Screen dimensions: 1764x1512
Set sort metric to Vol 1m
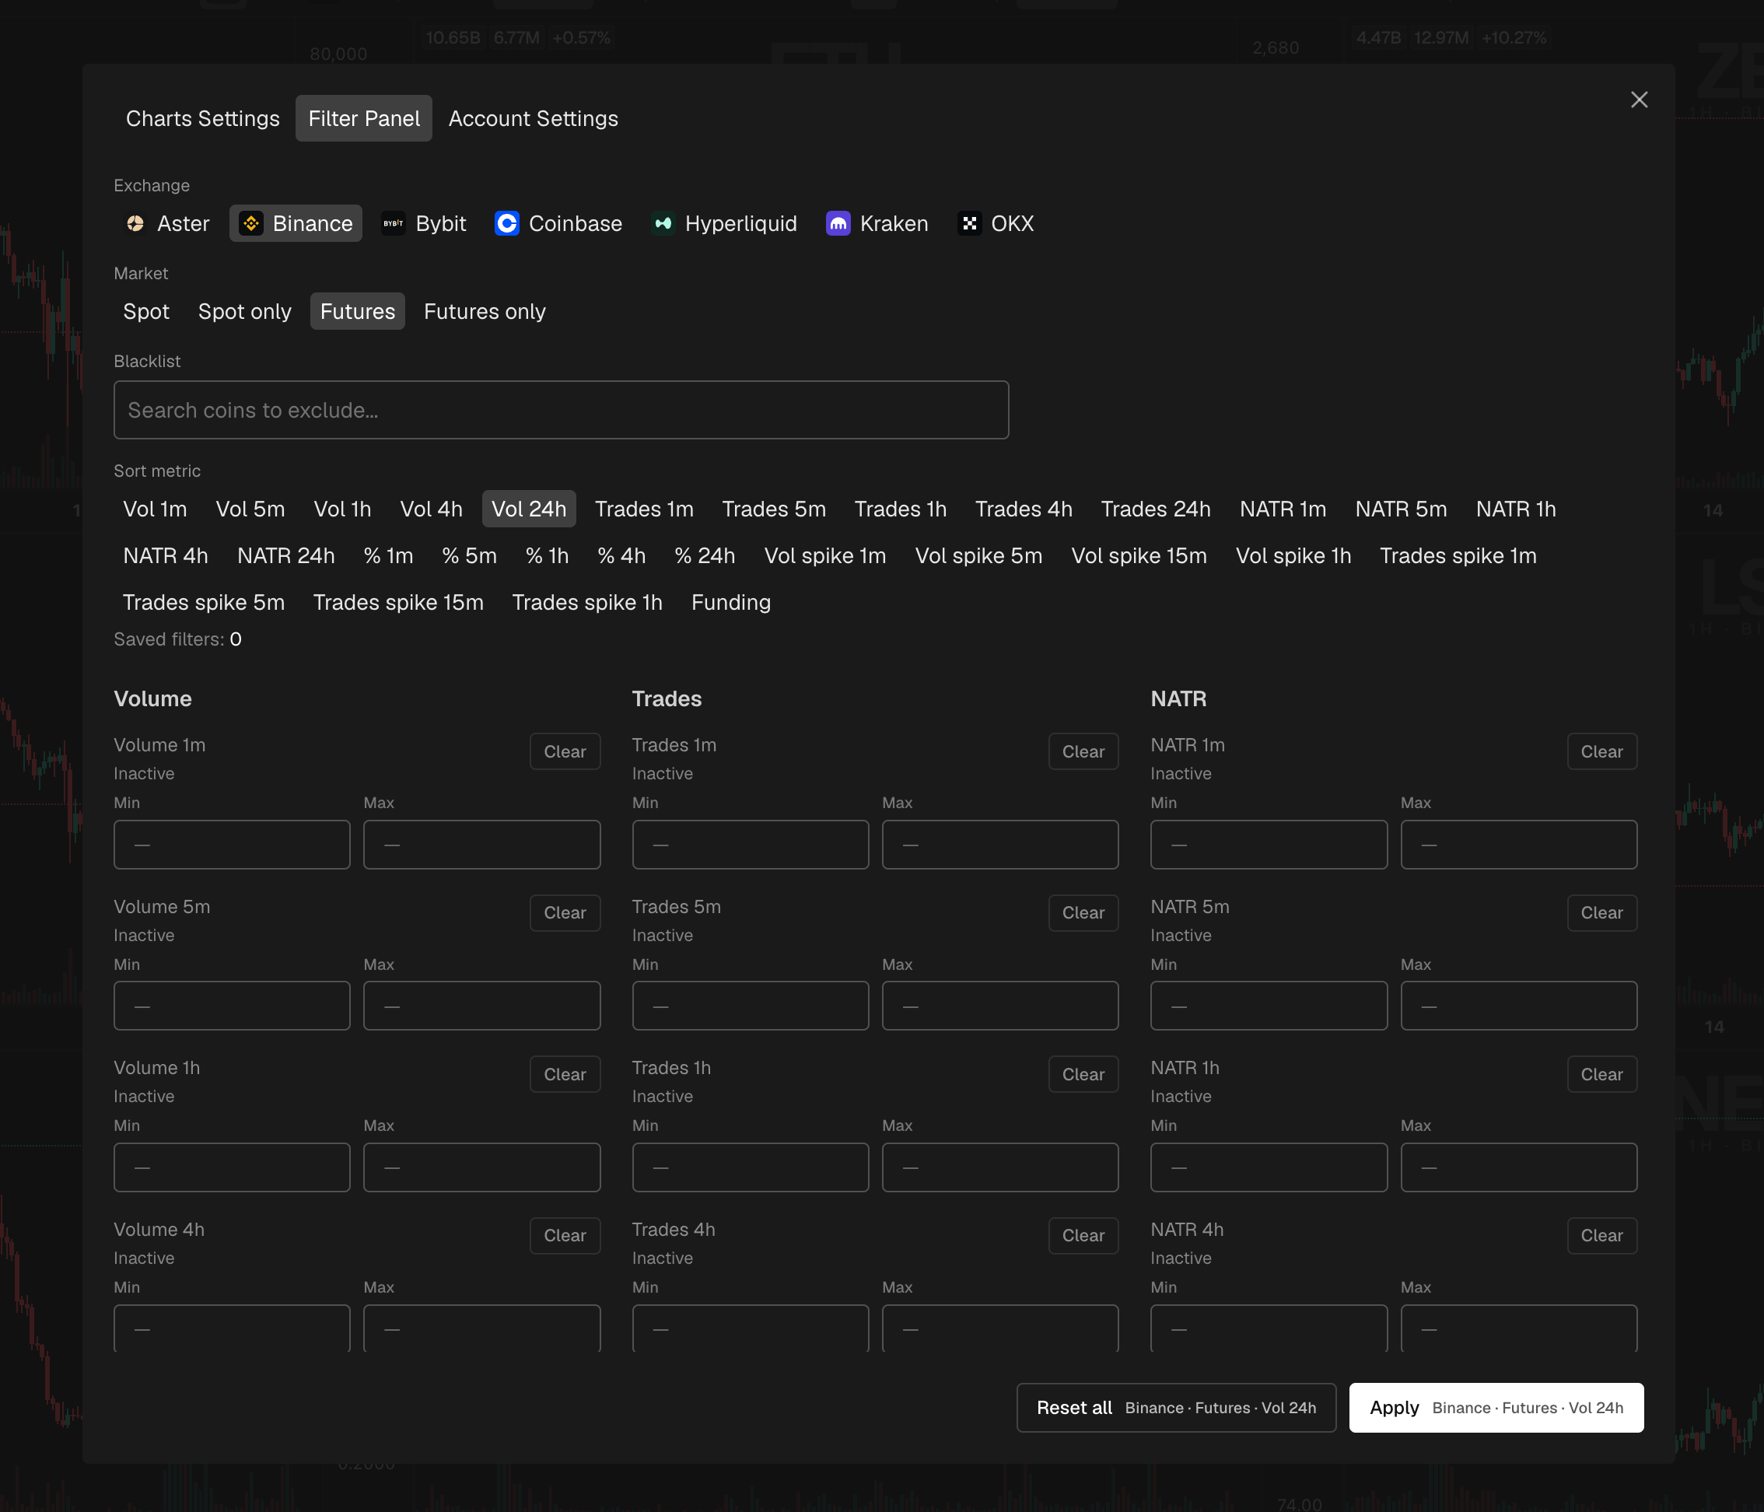click(x=155, y=509)
